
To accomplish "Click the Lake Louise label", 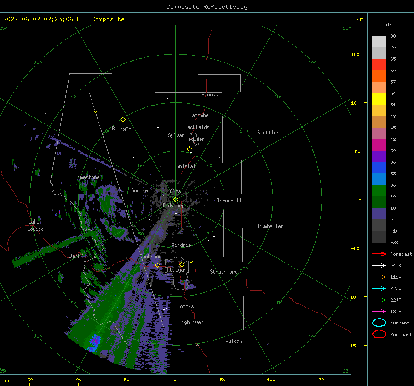I will point(35,225).
